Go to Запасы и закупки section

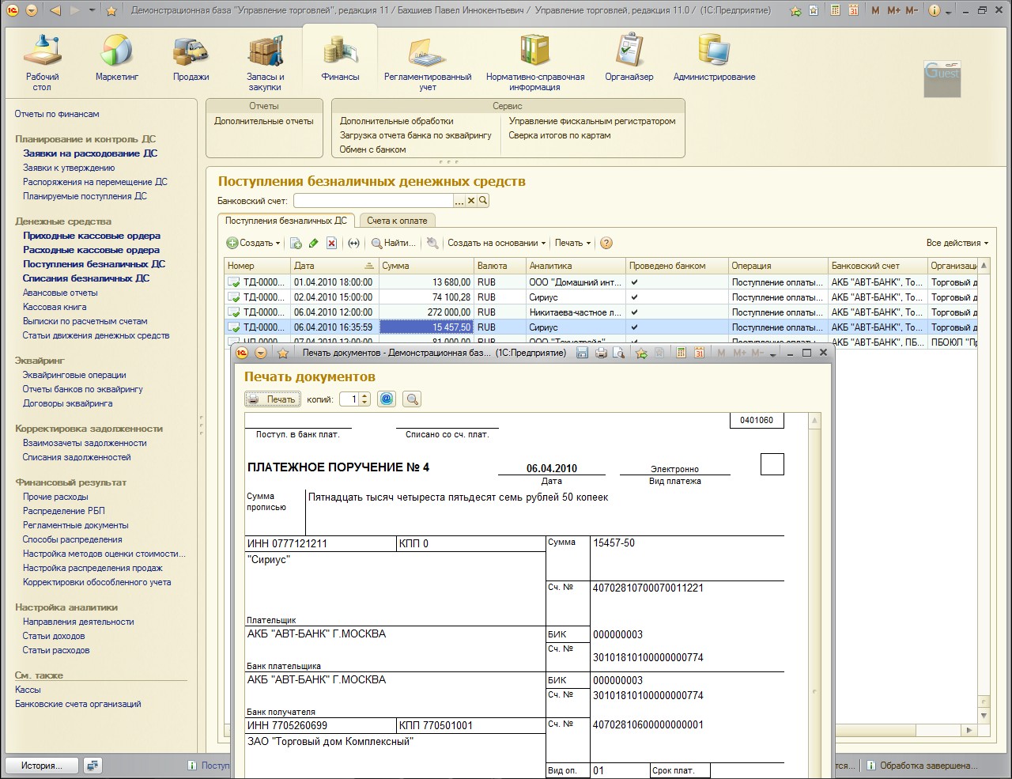coord(265,62)
